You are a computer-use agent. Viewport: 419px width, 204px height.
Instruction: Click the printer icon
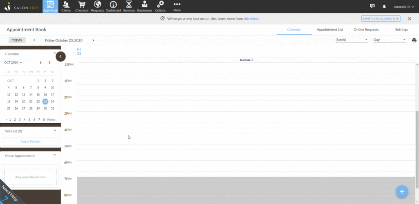point(414,40)
